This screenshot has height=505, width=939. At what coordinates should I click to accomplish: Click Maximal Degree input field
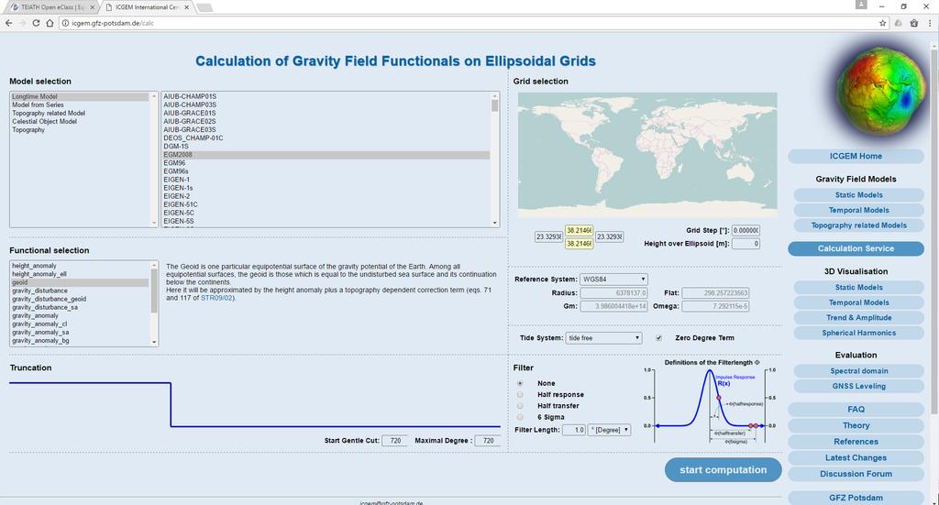click(488, 440)
